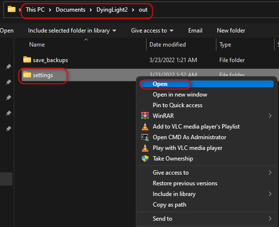Click New folder in the toolbar

pos(231,31)
